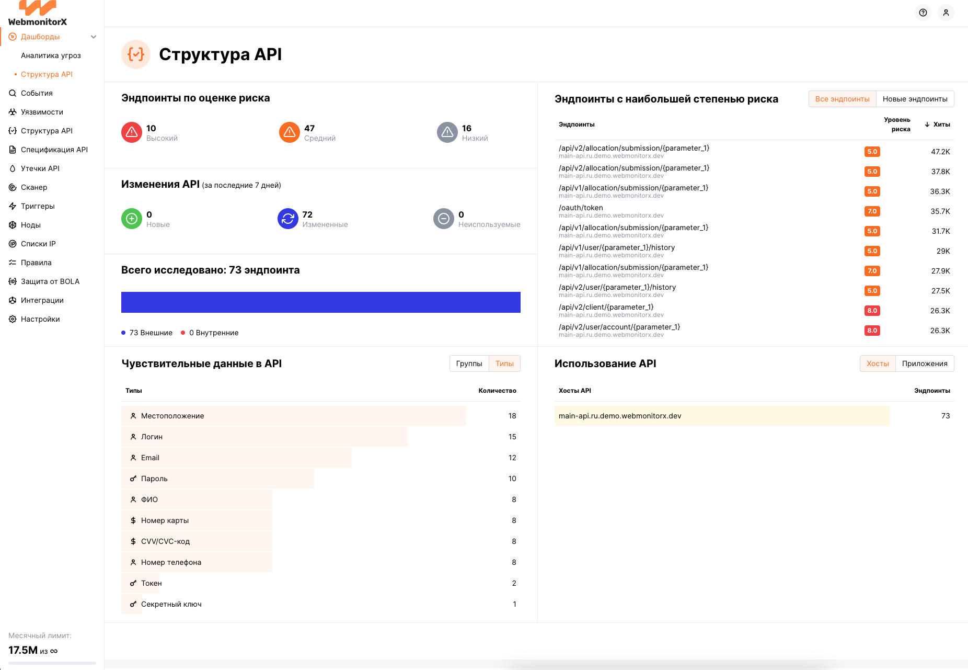Collapse the Дашборды section chevron
The width and height of the screenshot is (968, 670).
pos(94,37)
